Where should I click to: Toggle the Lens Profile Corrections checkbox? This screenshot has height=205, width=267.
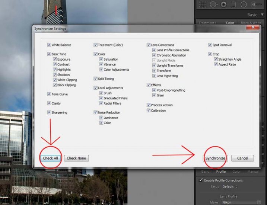tap(154, 50)
